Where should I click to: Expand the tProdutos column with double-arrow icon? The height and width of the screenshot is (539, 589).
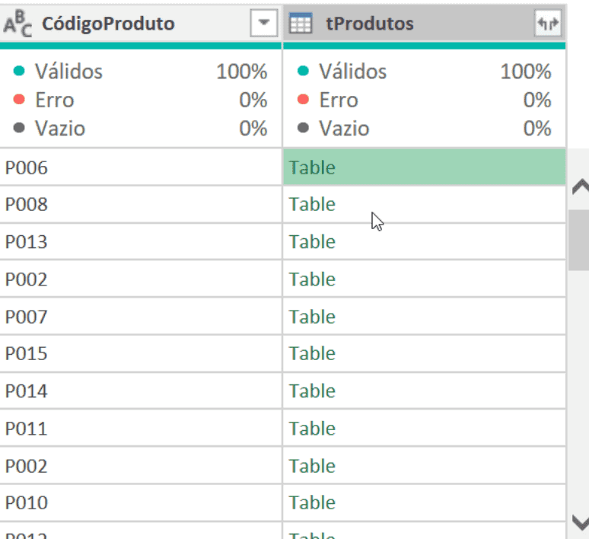point(548,24)
